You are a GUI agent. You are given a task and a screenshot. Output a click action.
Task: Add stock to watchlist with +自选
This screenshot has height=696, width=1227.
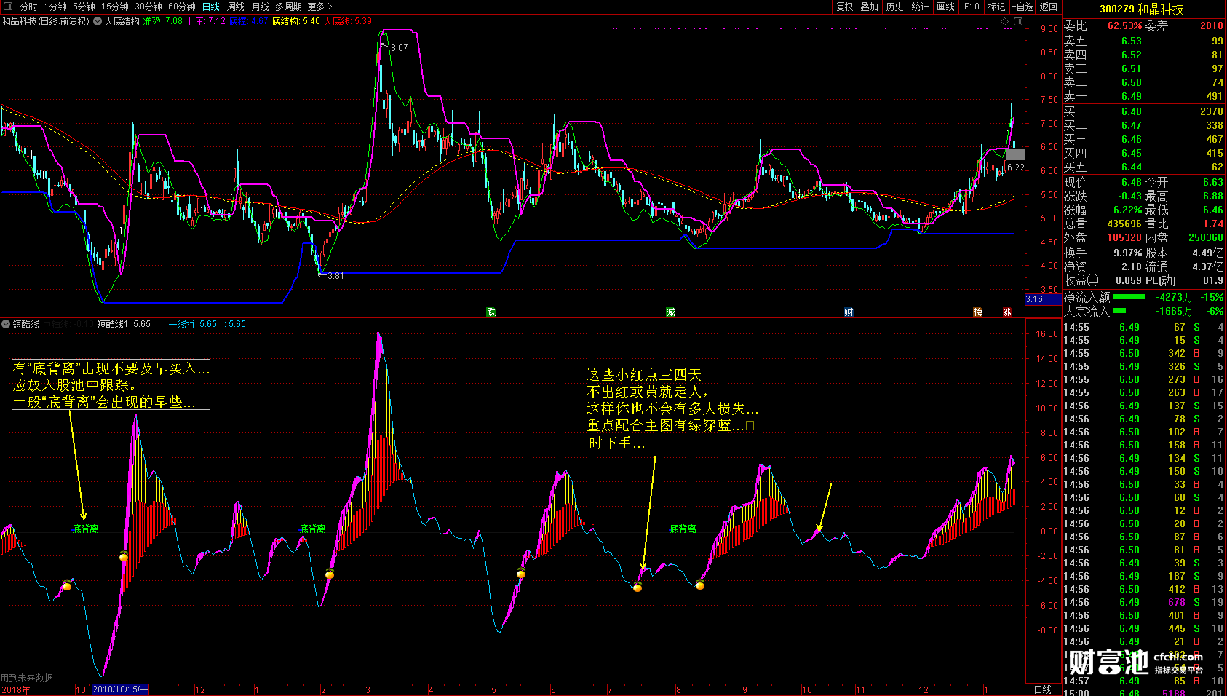pyautogui.click(x=1023, y=7)
